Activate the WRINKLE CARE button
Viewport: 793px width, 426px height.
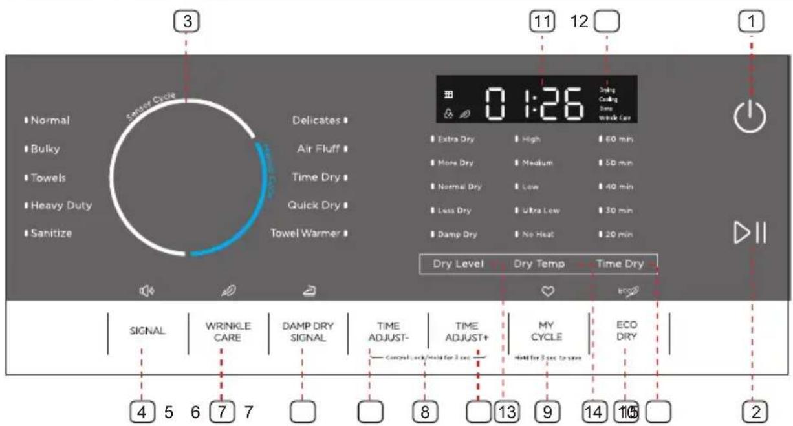228,332
